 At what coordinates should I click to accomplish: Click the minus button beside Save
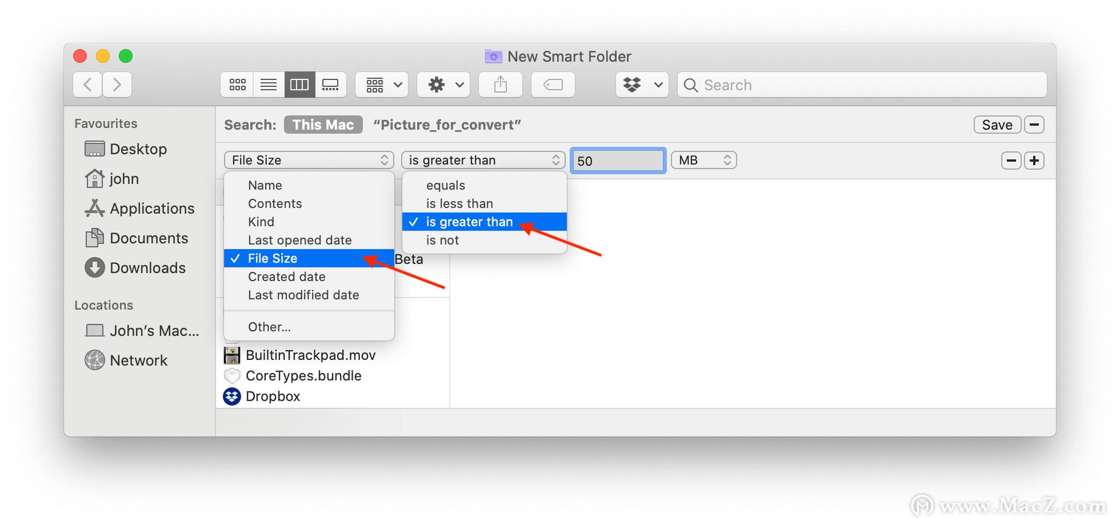(1034, 125)
